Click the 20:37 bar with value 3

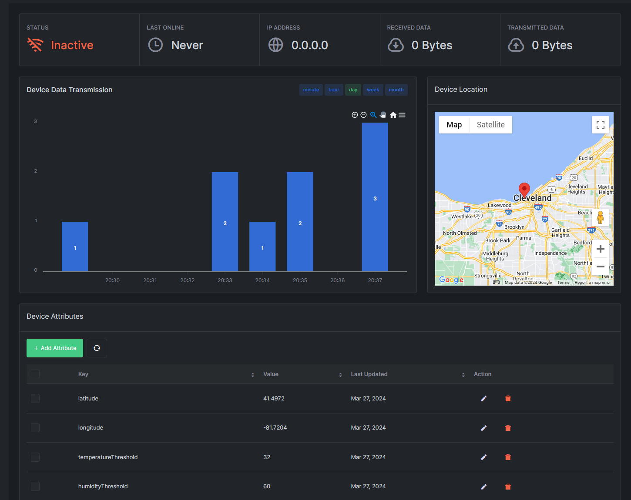tap(375, 197)
